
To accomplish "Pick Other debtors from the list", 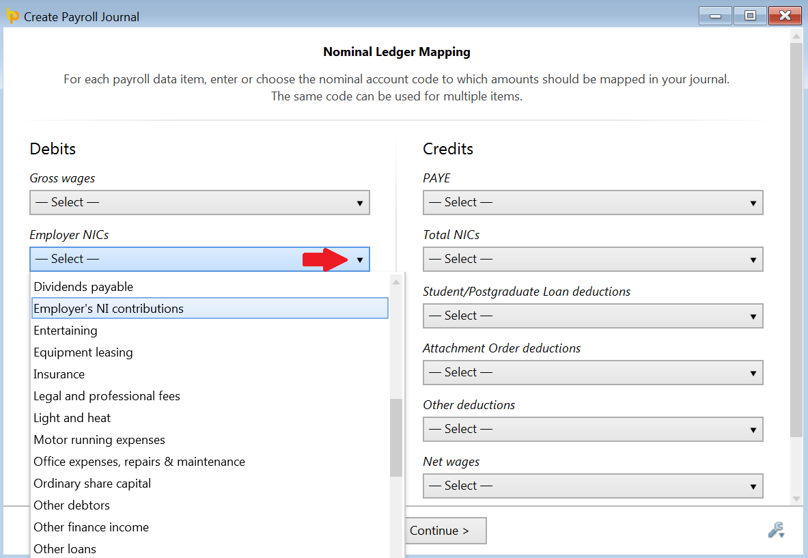I will point(210,505).
